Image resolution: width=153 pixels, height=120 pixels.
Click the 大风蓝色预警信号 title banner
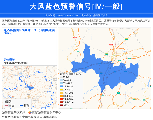[76, 7]
